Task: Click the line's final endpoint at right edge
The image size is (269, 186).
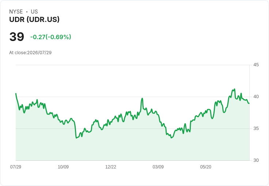Action: point(249,103)
